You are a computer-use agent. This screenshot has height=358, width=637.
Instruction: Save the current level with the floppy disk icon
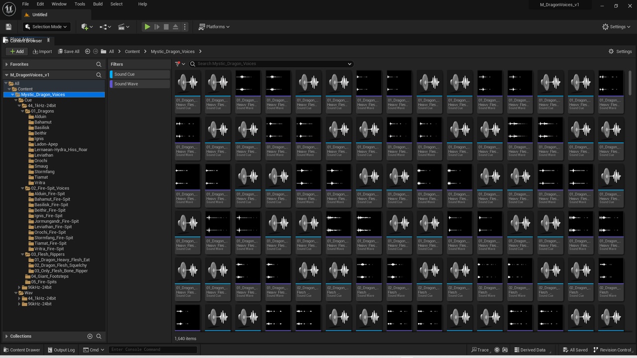[8, 27]
